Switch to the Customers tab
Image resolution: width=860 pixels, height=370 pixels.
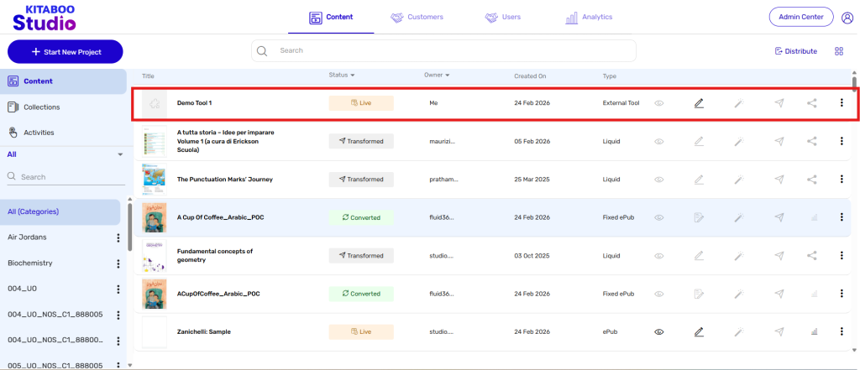(417, 17)
